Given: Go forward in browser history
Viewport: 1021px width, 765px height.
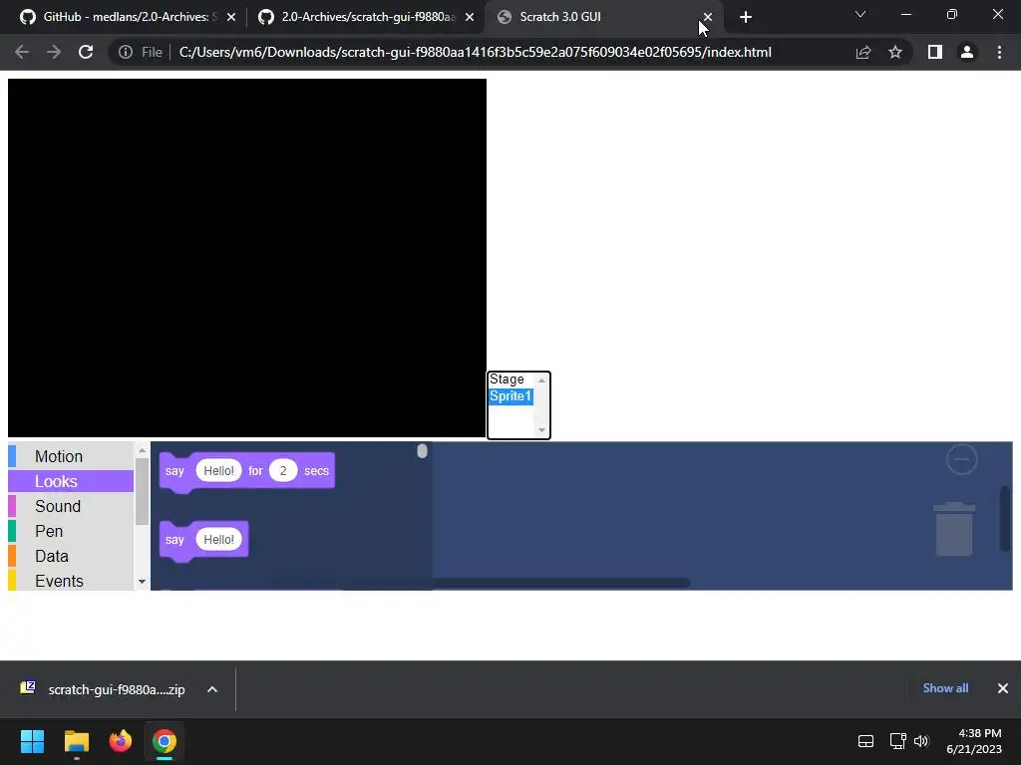Looking at the screenshot, I should (54, 52).
